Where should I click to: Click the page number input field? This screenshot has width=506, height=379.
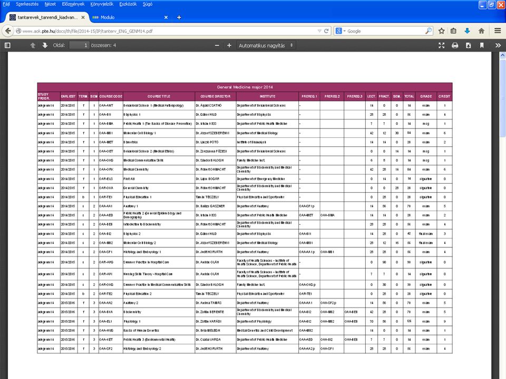click(x=80, y=45)
